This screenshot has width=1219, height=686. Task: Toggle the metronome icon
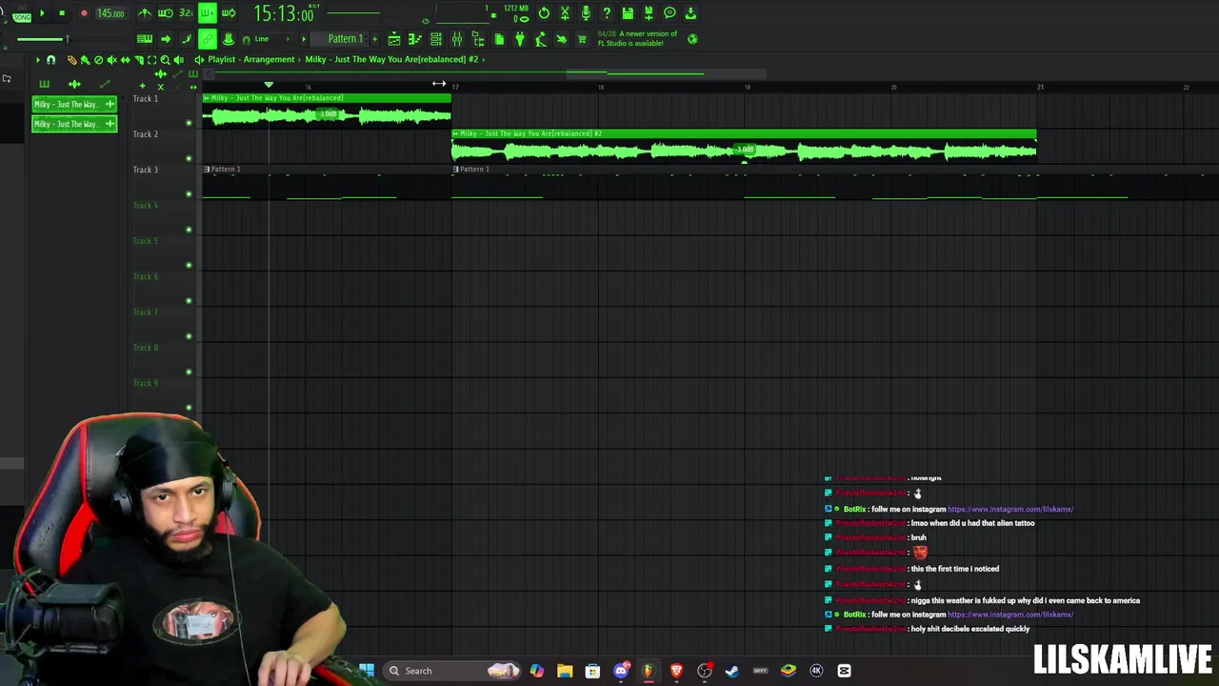[x=144, y=13]
